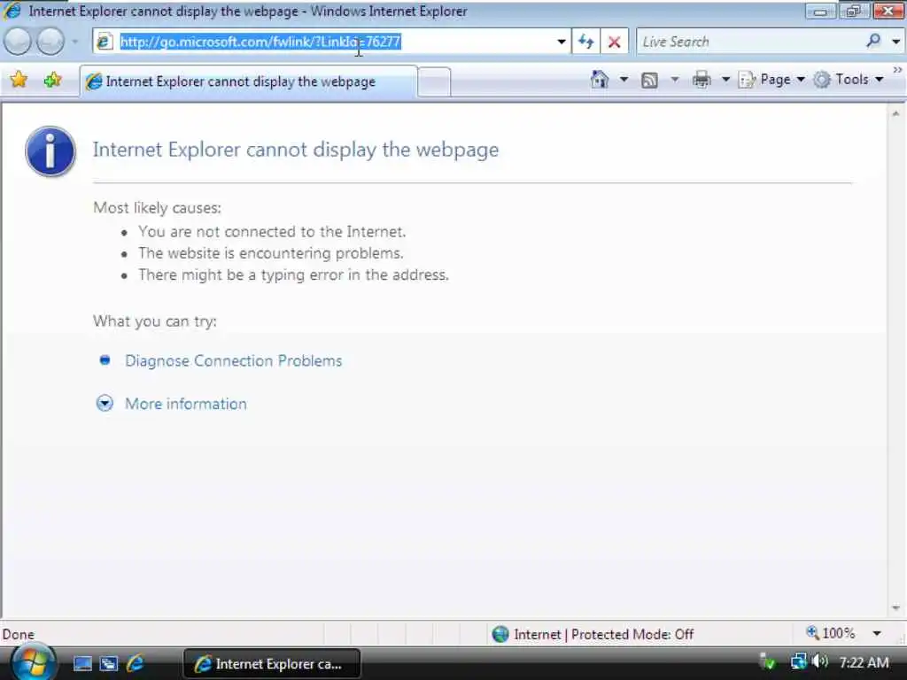Click the Back navigation button

coord(18,42)
